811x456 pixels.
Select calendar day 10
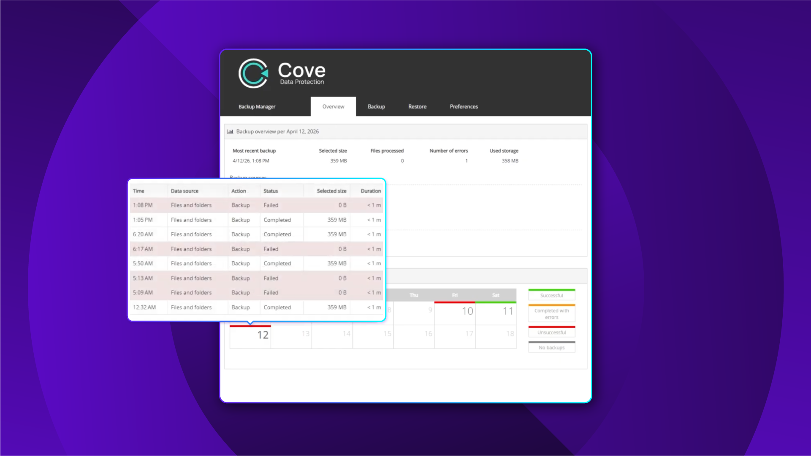[x=455, y=313]
